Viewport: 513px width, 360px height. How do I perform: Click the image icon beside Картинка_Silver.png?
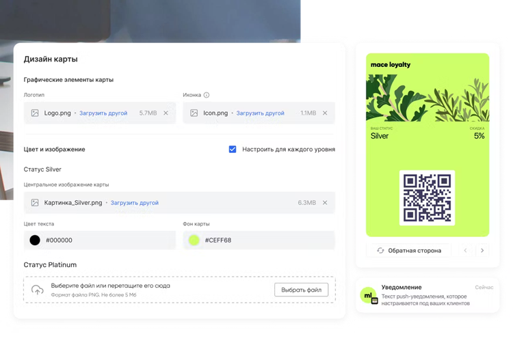tap(35, 203)
